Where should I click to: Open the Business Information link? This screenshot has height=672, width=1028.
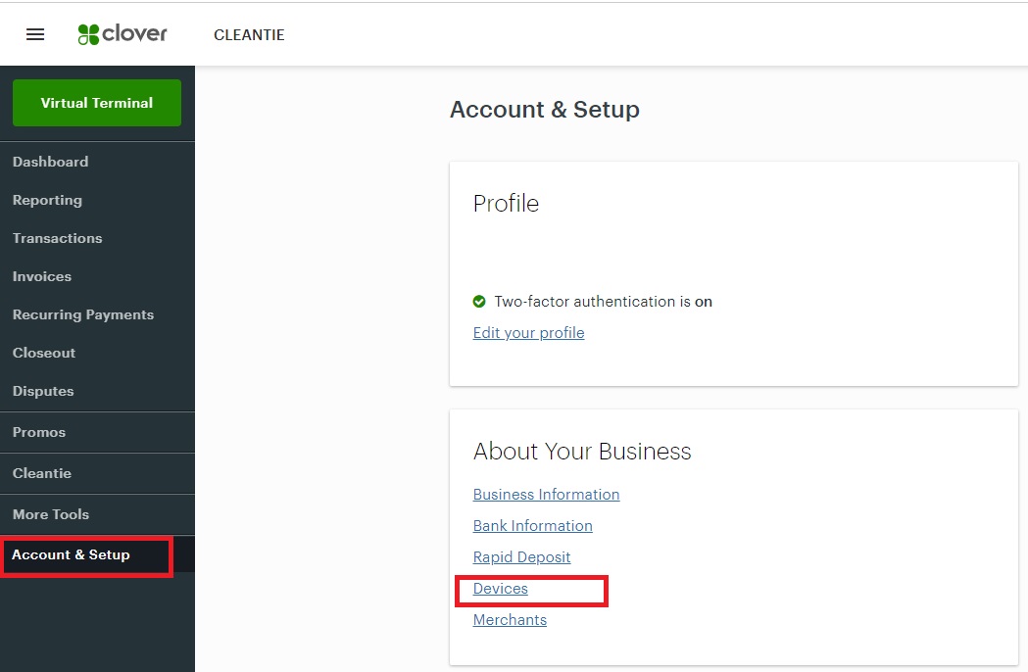(546, 495)
